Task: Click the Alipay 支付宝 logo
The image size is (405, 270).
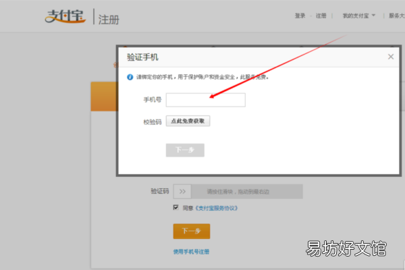Action: (x=65, y=16)
